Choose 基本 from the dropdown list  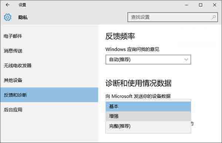coord(148,106)
